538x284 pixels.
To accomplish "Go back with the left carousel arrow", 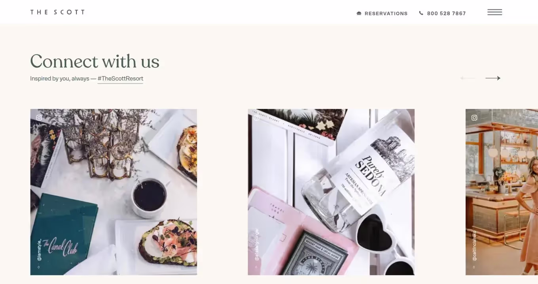I will [468, 78].
